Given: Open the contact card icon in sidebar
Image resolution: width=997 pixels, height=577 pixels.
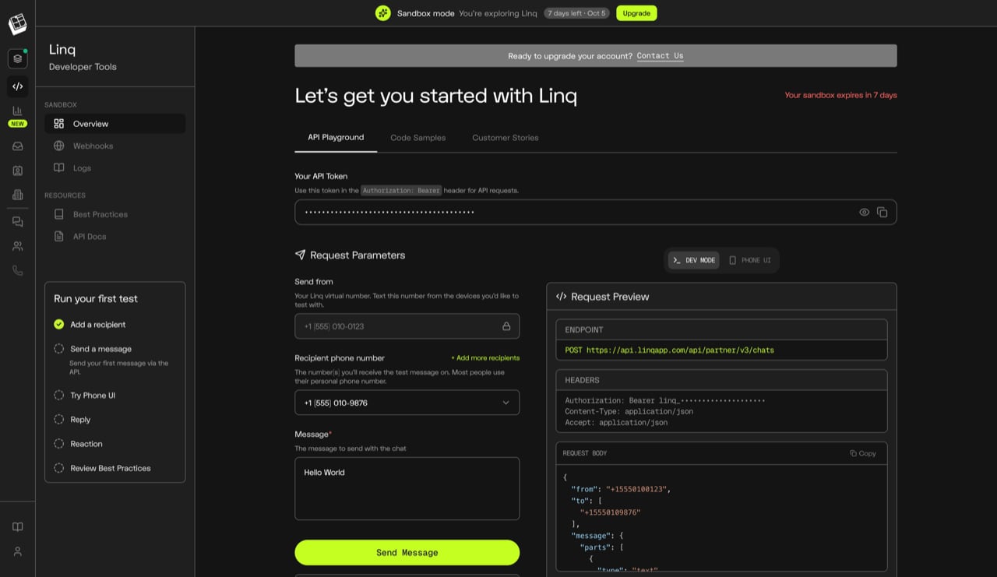Looking at the screenshot, I should (x=17, y=171).
